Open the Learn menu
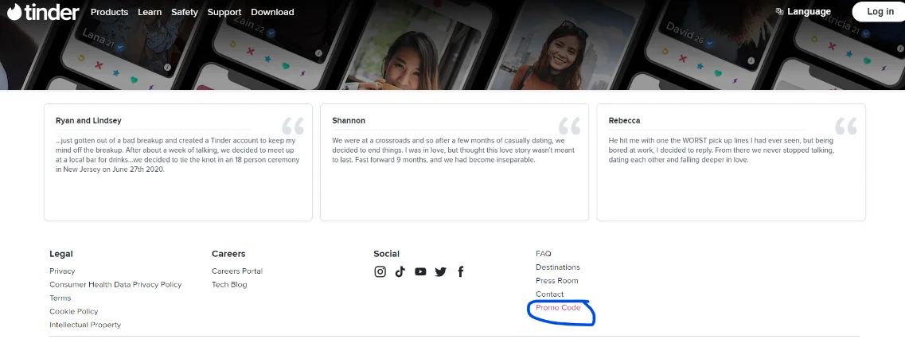This screenshot has height=343, width=905. [150, 12]
